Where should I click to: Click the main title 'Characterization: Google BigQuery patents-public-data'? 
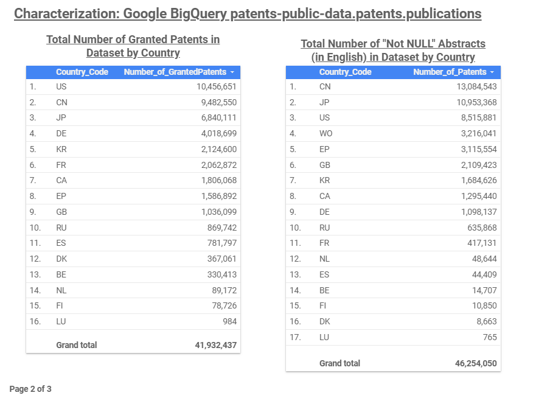coord(248,13)
